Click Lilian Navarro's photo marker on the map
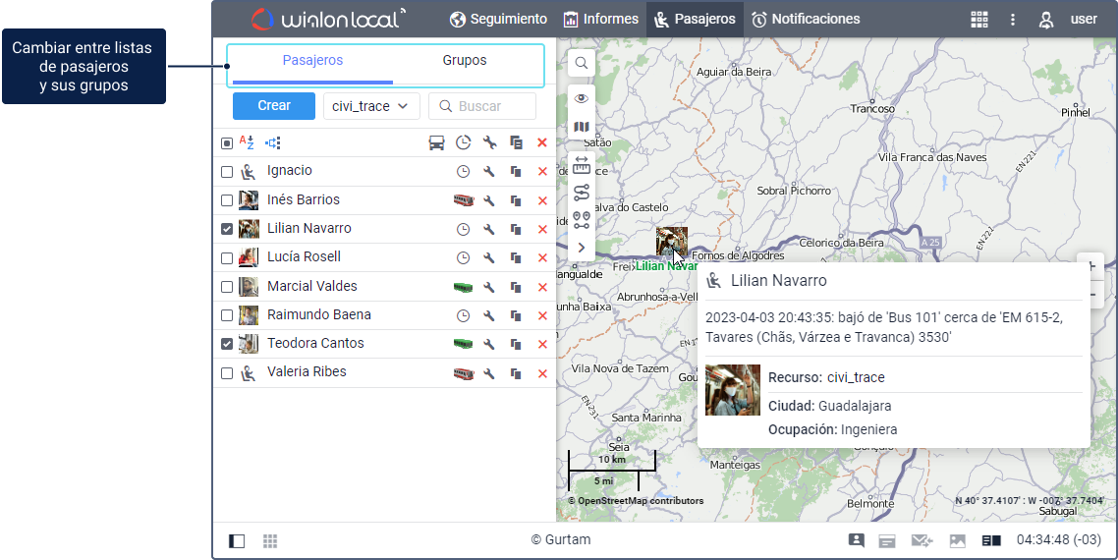This screenshot has width=1118, height=560. coord(672,241)
